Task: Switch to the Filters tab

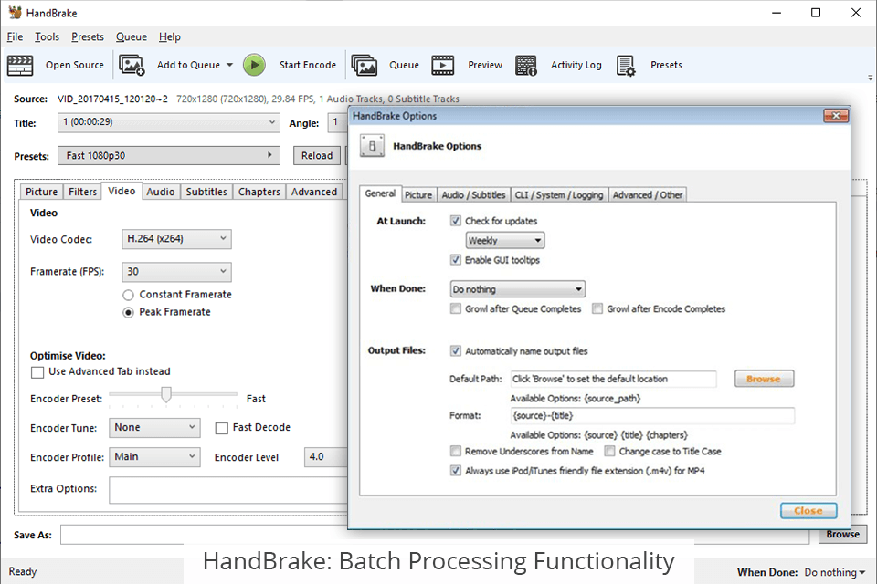Action: pyautogui.click(x=83, y=192)
